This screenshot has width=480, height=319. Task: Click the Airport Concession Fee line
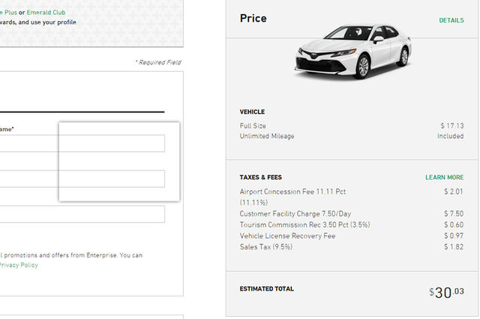(x=292, y=192)
